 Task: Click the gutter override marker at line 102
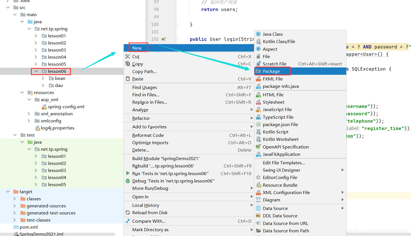click(163, 39)
